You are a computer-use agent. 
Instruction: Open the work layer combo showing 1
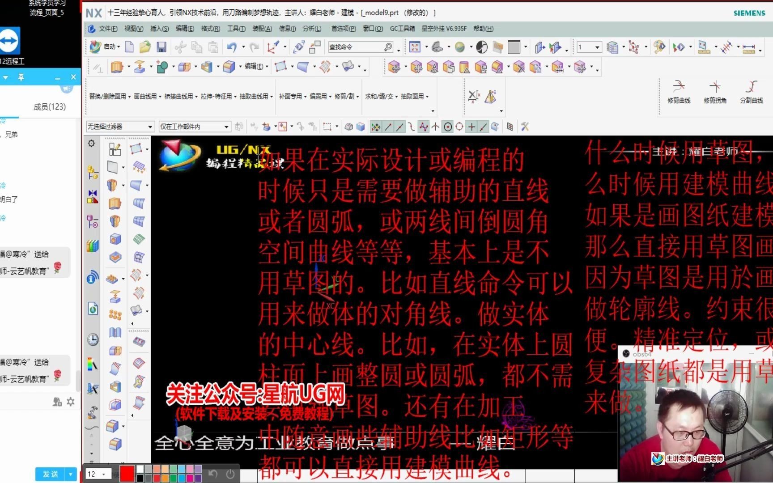(x=589, y=47)
